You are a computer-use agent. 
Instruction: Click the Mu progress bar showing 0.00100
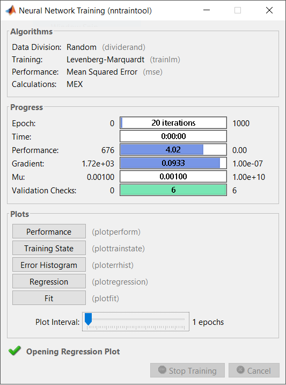[173, 177]
